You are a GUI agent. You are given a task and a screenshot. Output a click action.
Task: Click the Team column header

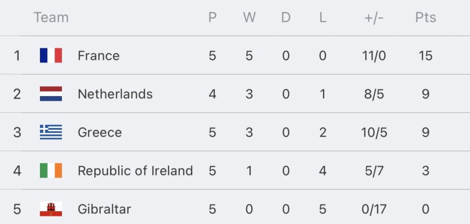pos(51,17)
